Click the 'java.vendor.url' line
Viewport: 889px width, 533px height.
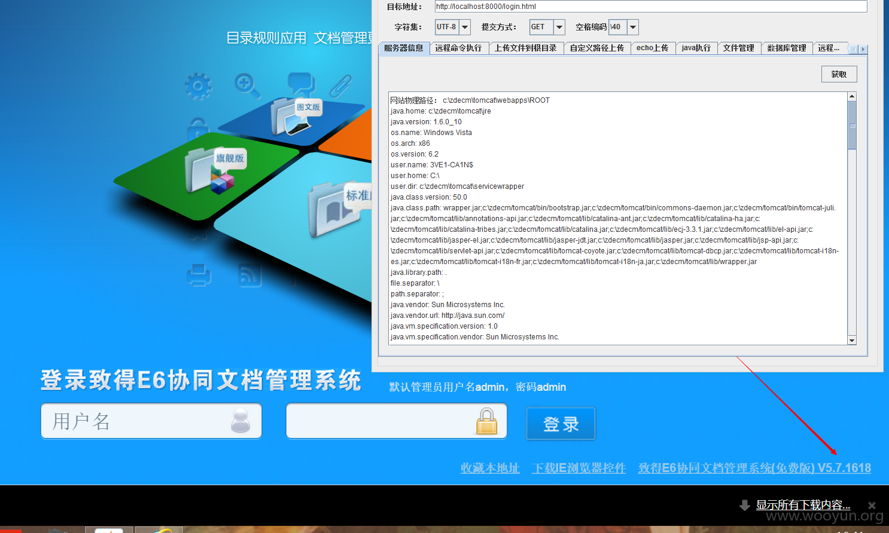pos(447,315)
